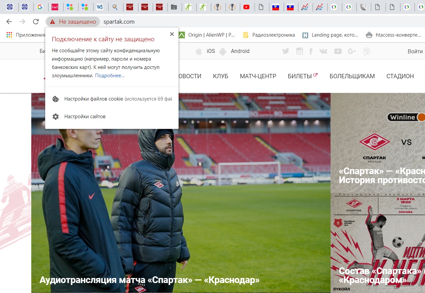Image resolution: width=425 pixels, height=293 pixels.
Task: Click the Viber icon
Action: tap(366, 51)
